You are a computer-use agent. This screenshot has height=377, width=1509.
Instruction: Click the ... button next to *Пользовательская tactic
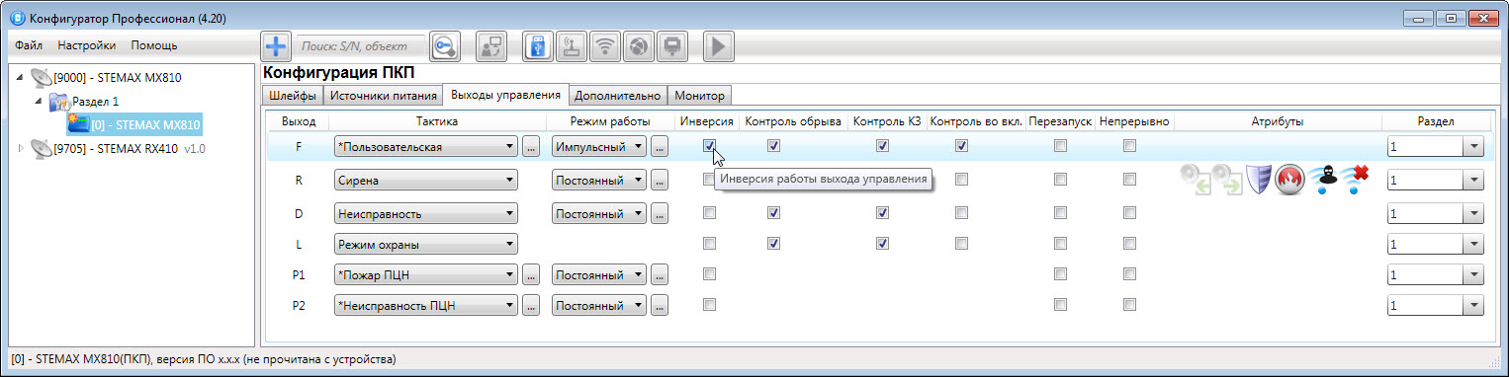click(531, 147)
